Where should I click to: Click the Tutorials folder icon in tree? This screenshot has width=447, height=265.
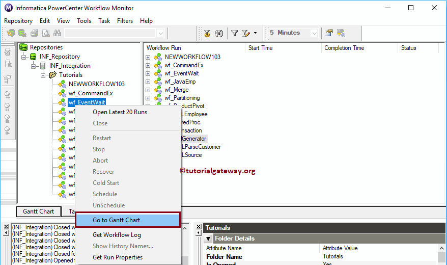tap(52, 75)
